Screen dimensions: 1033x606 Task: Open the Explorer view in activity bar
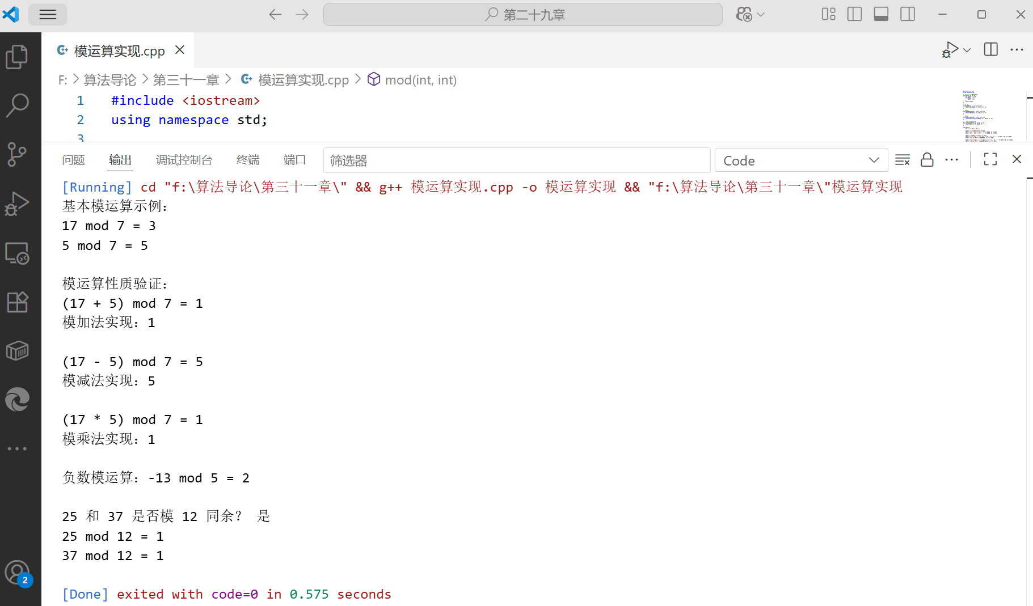pos(17,57)
